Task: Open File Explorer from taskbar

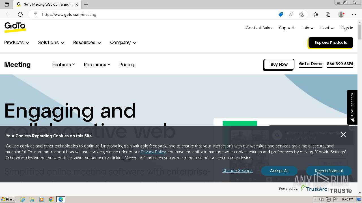Action: pyautogui.click(x=32, y=199)
